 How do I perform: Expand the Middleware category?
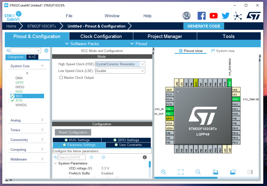(x=42, y=159)
